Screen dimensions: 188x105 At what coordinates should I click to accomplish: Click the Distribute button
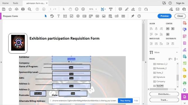(164, 94)
